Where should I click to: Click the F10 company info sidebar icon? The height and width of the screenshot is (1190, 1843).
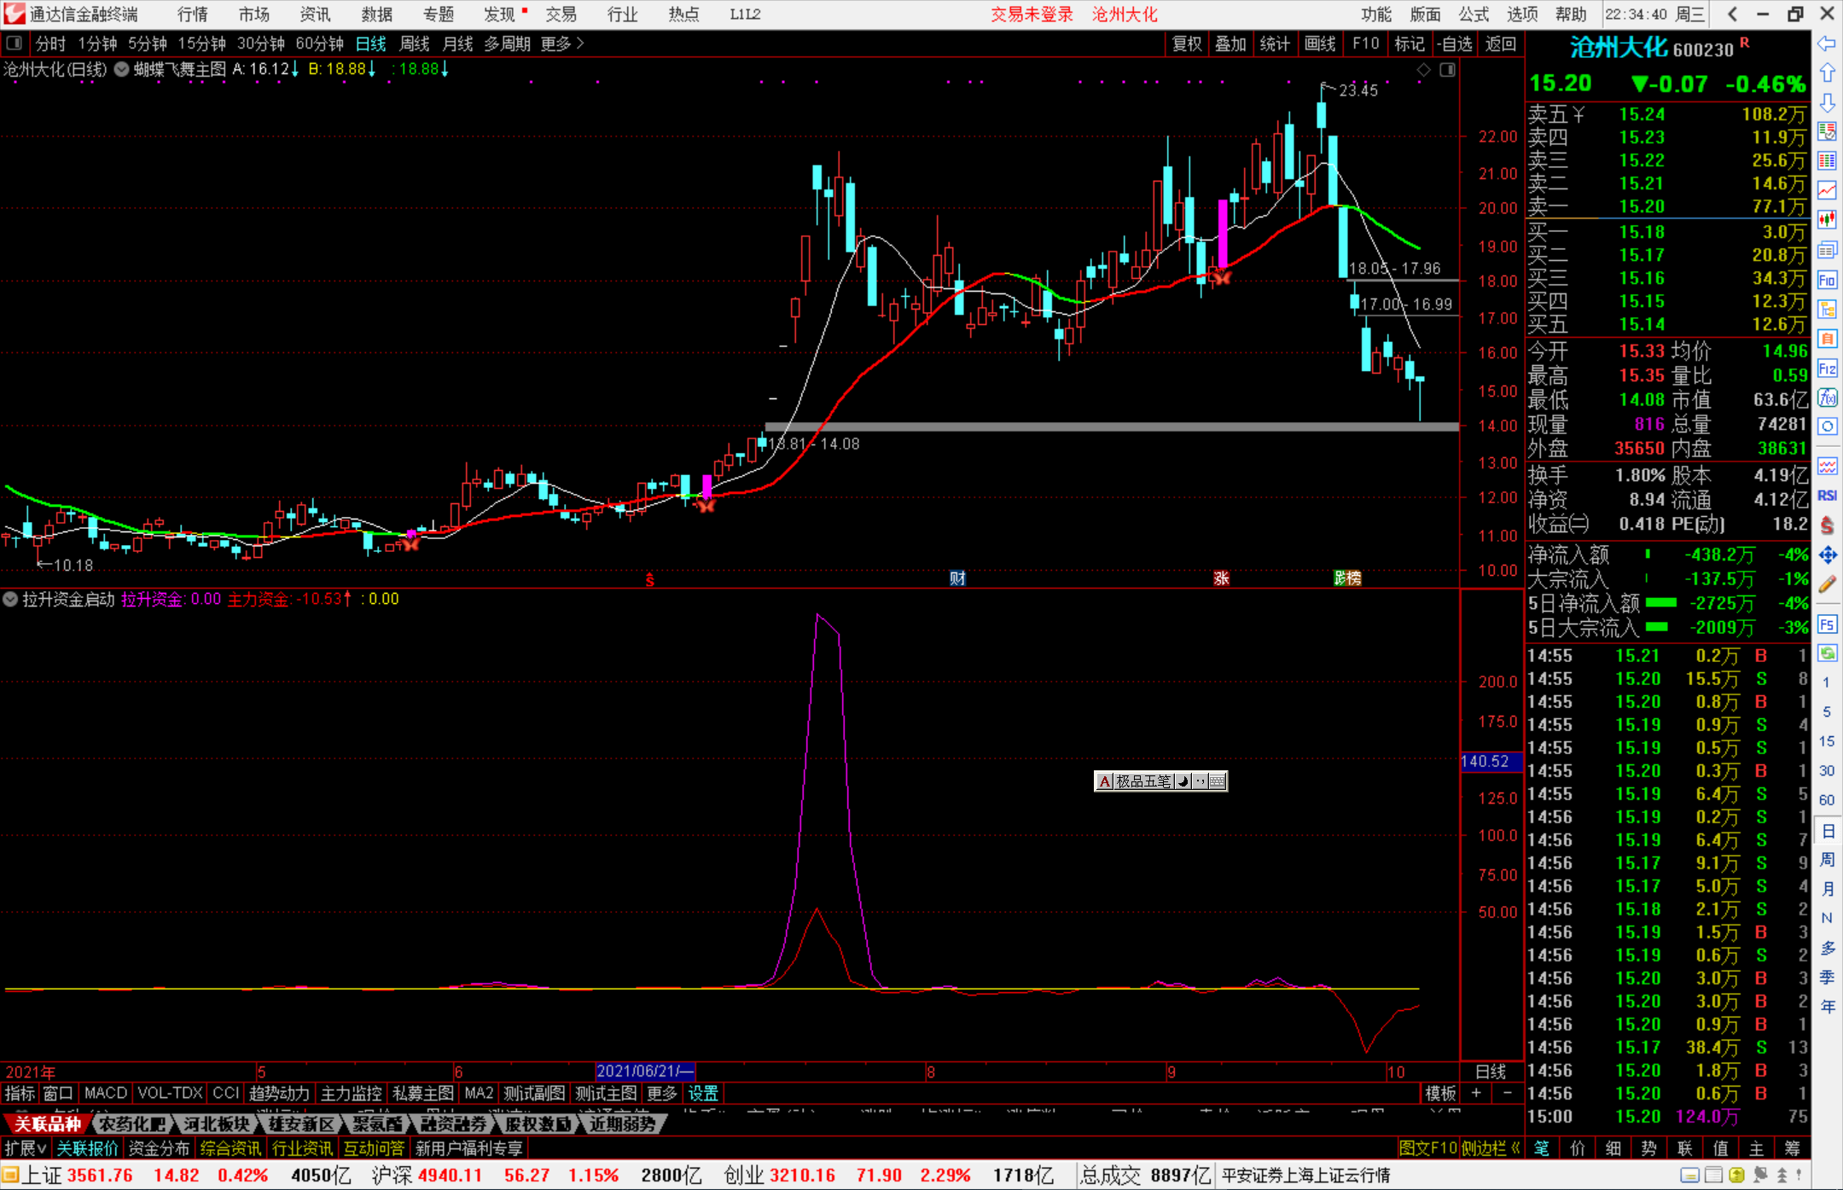click(x=1827, y=280)
